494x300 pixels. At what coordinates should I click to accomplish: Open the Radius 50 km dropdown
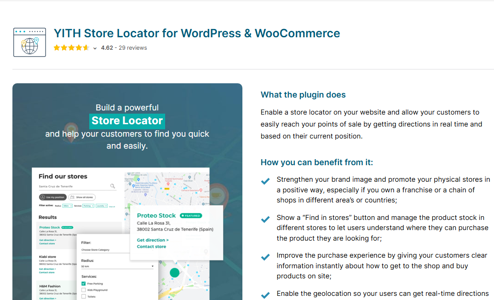coord(117,266)
